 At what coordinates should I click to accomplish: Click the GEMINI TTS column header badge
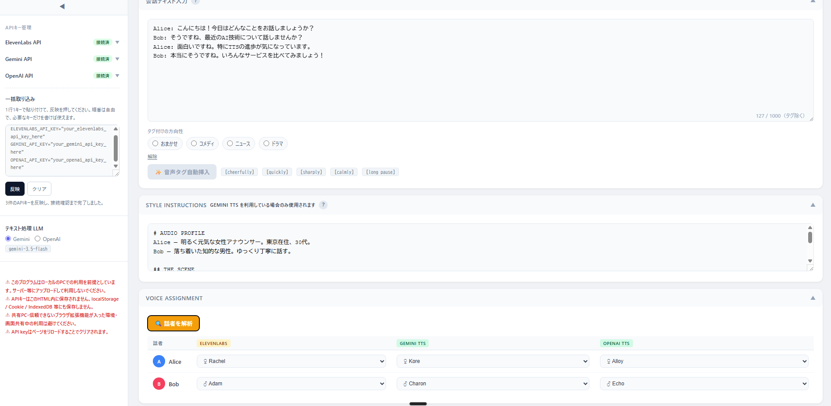point(412,343)
